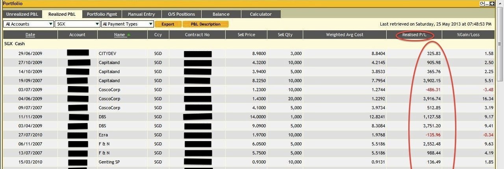Viewport: 504px width, 169px height.
Task: Sort the table by Date column
Action: [30, 35]
